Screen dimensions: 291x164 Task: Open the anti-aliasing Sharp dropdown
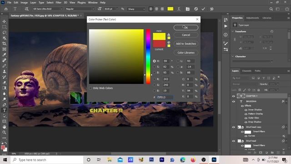point(144,9)
